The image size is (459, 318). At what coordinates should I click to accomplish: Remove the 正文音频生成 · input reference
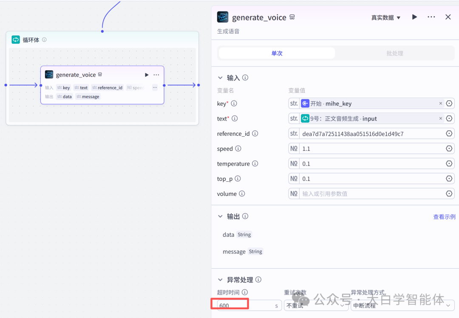pos(441,118)
